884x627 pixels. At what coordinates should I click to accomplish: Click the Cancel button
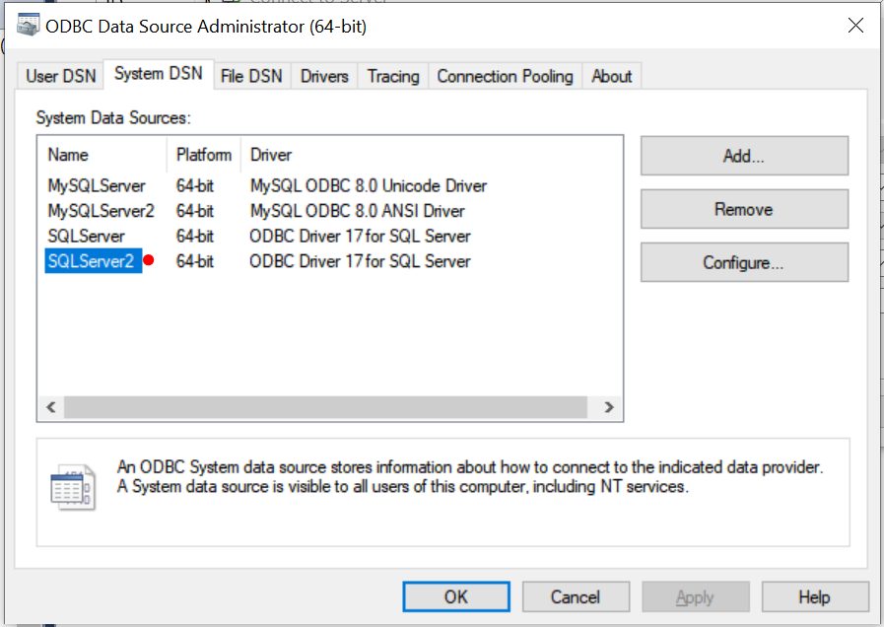pos(576,596)
